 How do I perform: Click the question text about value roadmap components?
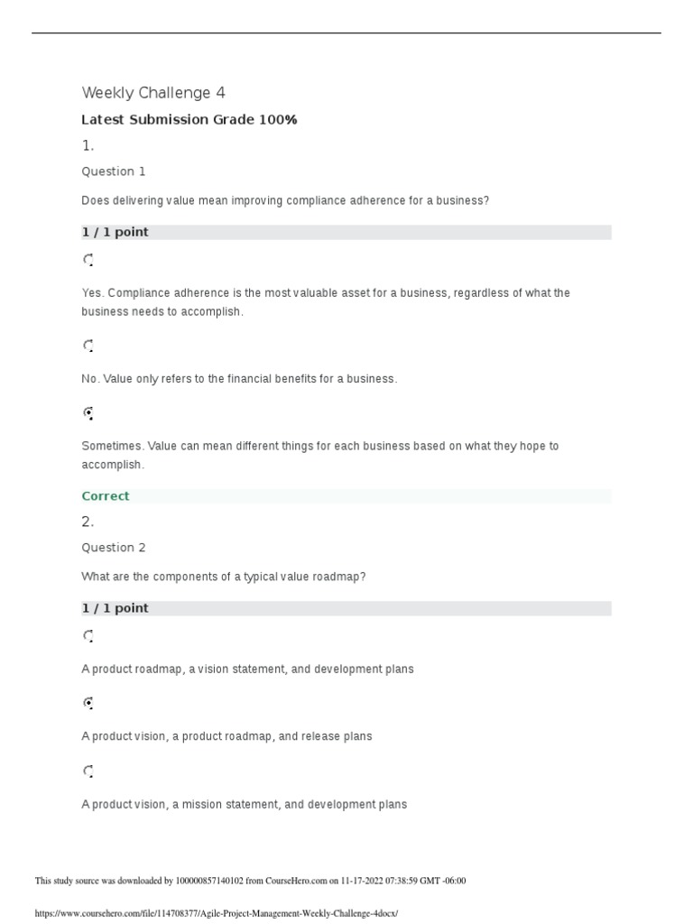pyautogui.click(x=224, y=577)
